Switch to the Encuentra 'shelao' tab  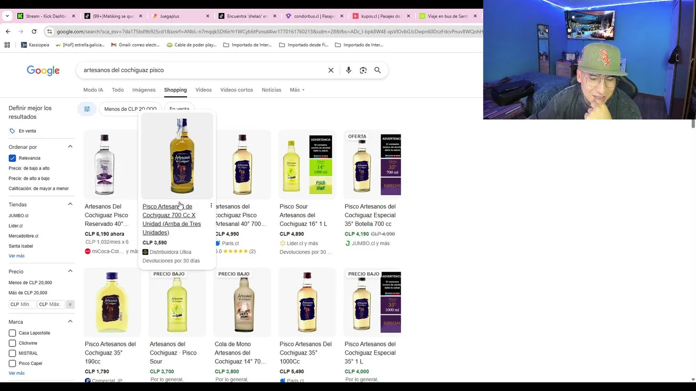click(x=247, y=16)
